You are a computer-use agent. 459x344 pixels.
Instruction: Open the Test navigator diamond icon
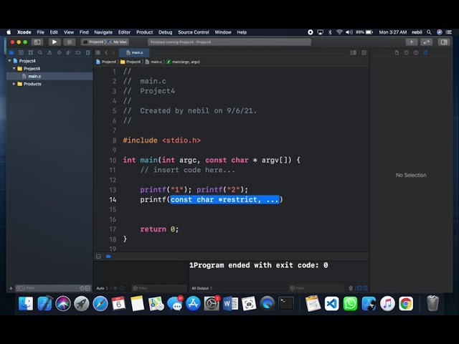(60, 52)
